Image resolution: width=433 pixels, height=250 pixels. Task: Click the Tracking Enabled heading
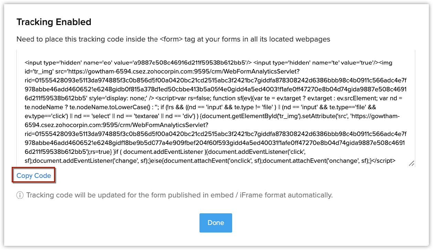coord(54,22)
